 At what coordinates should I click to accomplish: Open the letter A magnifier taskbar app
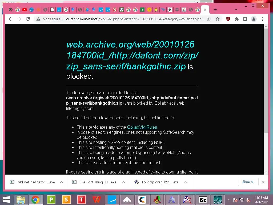(172, 200)
